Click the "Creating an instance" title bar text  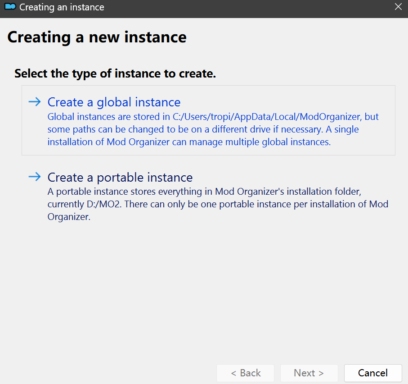point(62,7)
